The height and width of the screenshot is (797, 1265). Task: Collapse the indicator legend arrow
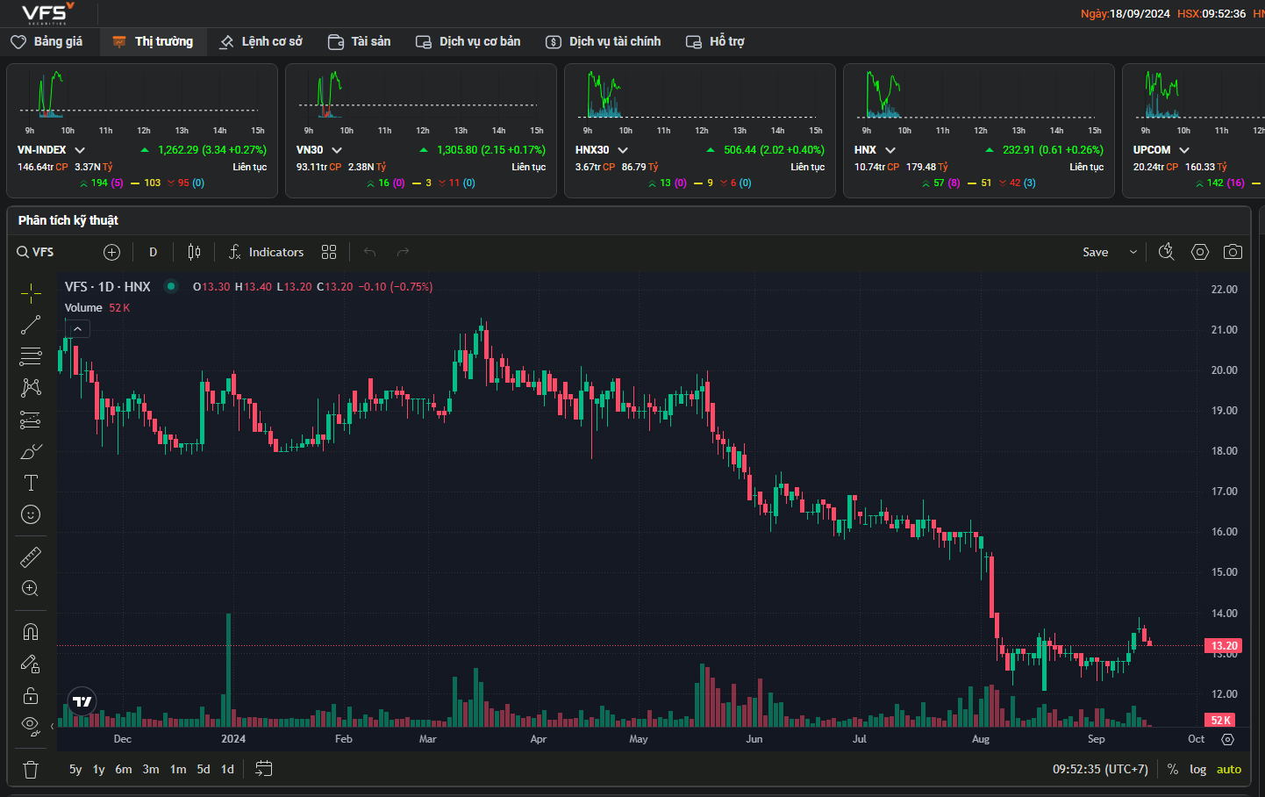[x=78, y=329]
